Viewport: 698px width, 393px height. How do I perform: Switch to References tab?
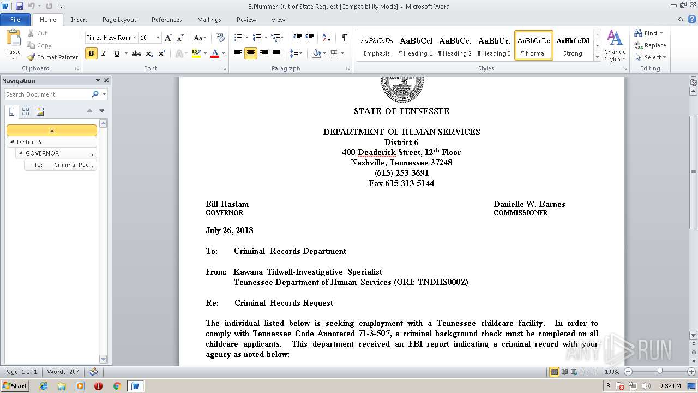coord(167,20)
